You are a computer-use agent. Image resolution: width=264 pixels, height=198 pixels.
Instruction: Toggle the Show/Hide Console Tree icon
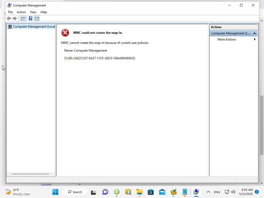pos(23,18)
